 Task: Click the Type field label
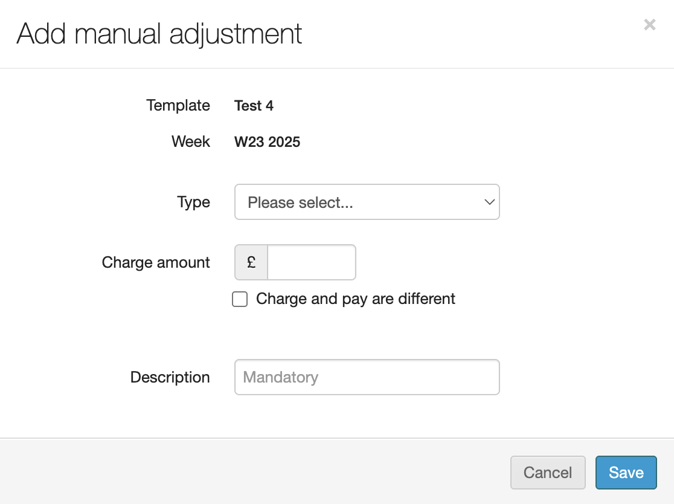193,202
